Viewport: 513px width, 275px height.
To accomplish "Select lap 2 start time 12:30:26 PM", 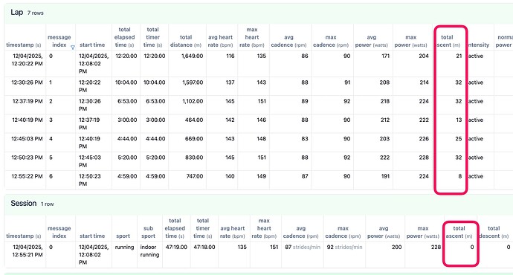I will (x=90, y=105).
